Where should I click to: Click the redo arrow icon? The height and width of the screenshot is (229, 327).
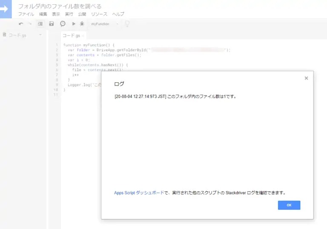(30, 24)
